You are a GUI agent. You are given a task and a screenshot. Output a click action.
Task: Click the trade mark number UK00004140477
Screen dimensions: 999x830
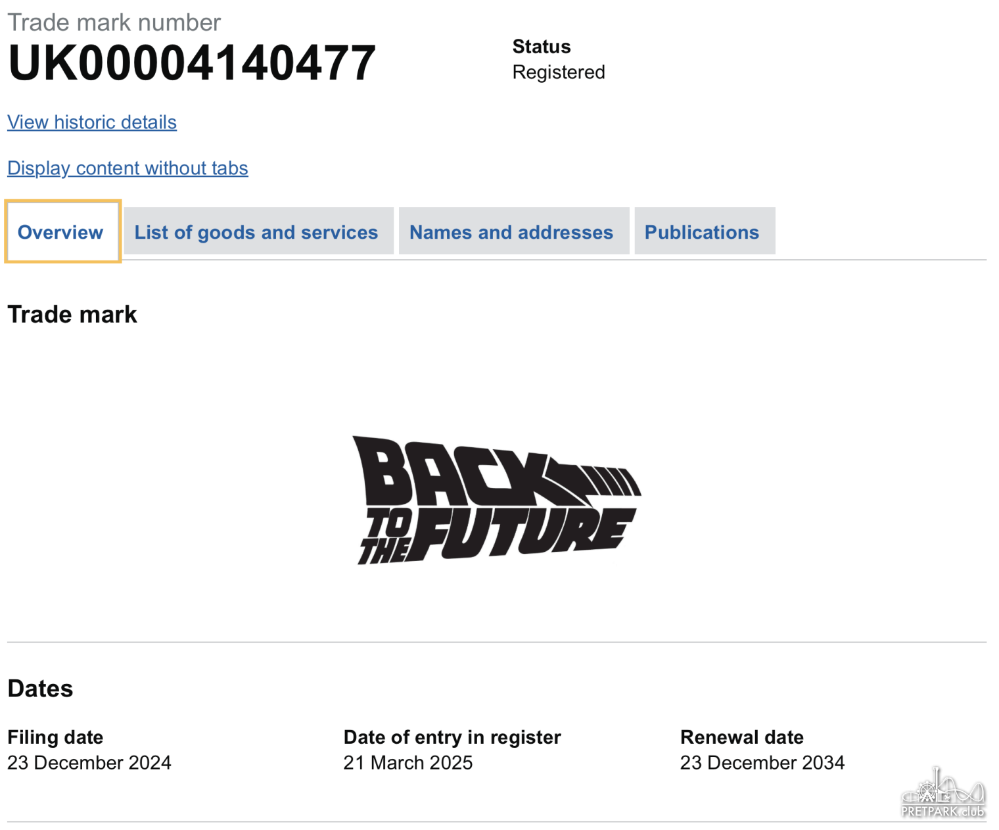pos(191,63)
